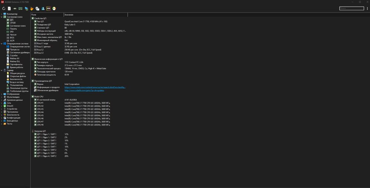Select the Вход в систему tree item

(17, 82)
